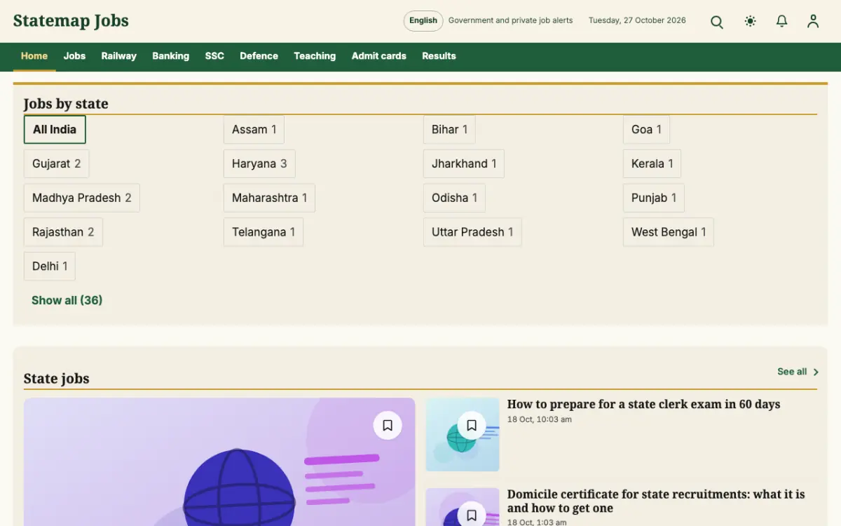Open the SSC section
841x526 pixels.
tap(214, 56)
